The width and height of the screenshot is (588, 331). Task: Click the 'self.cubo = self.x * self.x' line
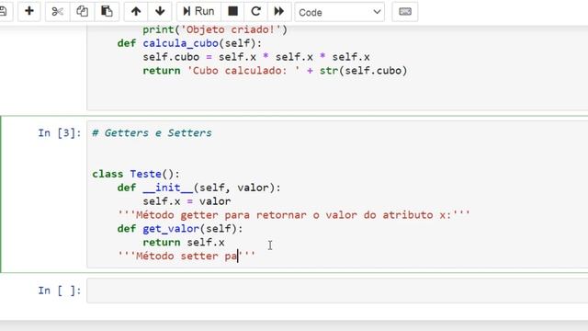tap(256, 57)
